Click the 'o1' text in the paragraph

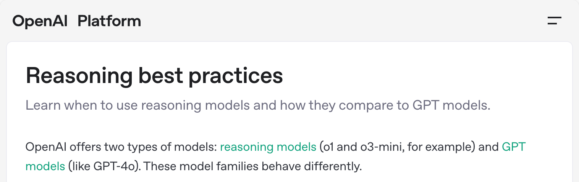click(328, 147)
